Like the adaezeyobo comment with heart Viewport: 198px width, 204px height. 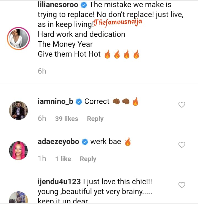(x=182, y=145)
